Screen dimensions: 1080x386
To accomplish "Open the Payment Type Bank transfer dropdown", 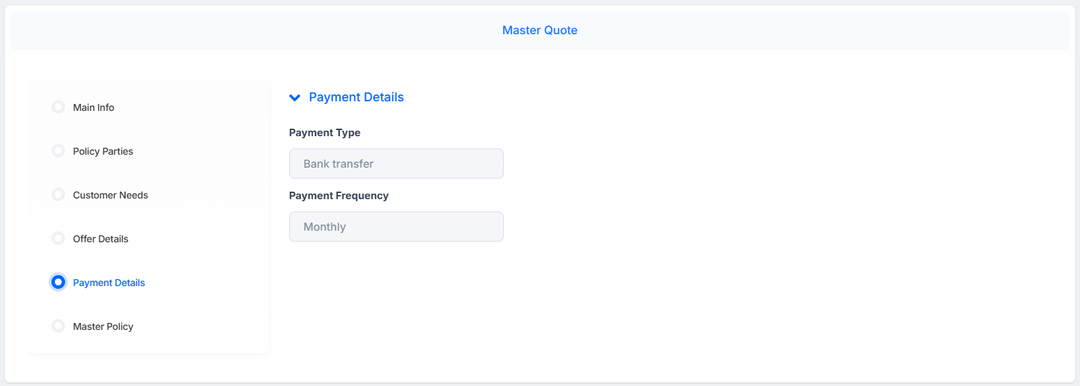I will pos(396,164).
